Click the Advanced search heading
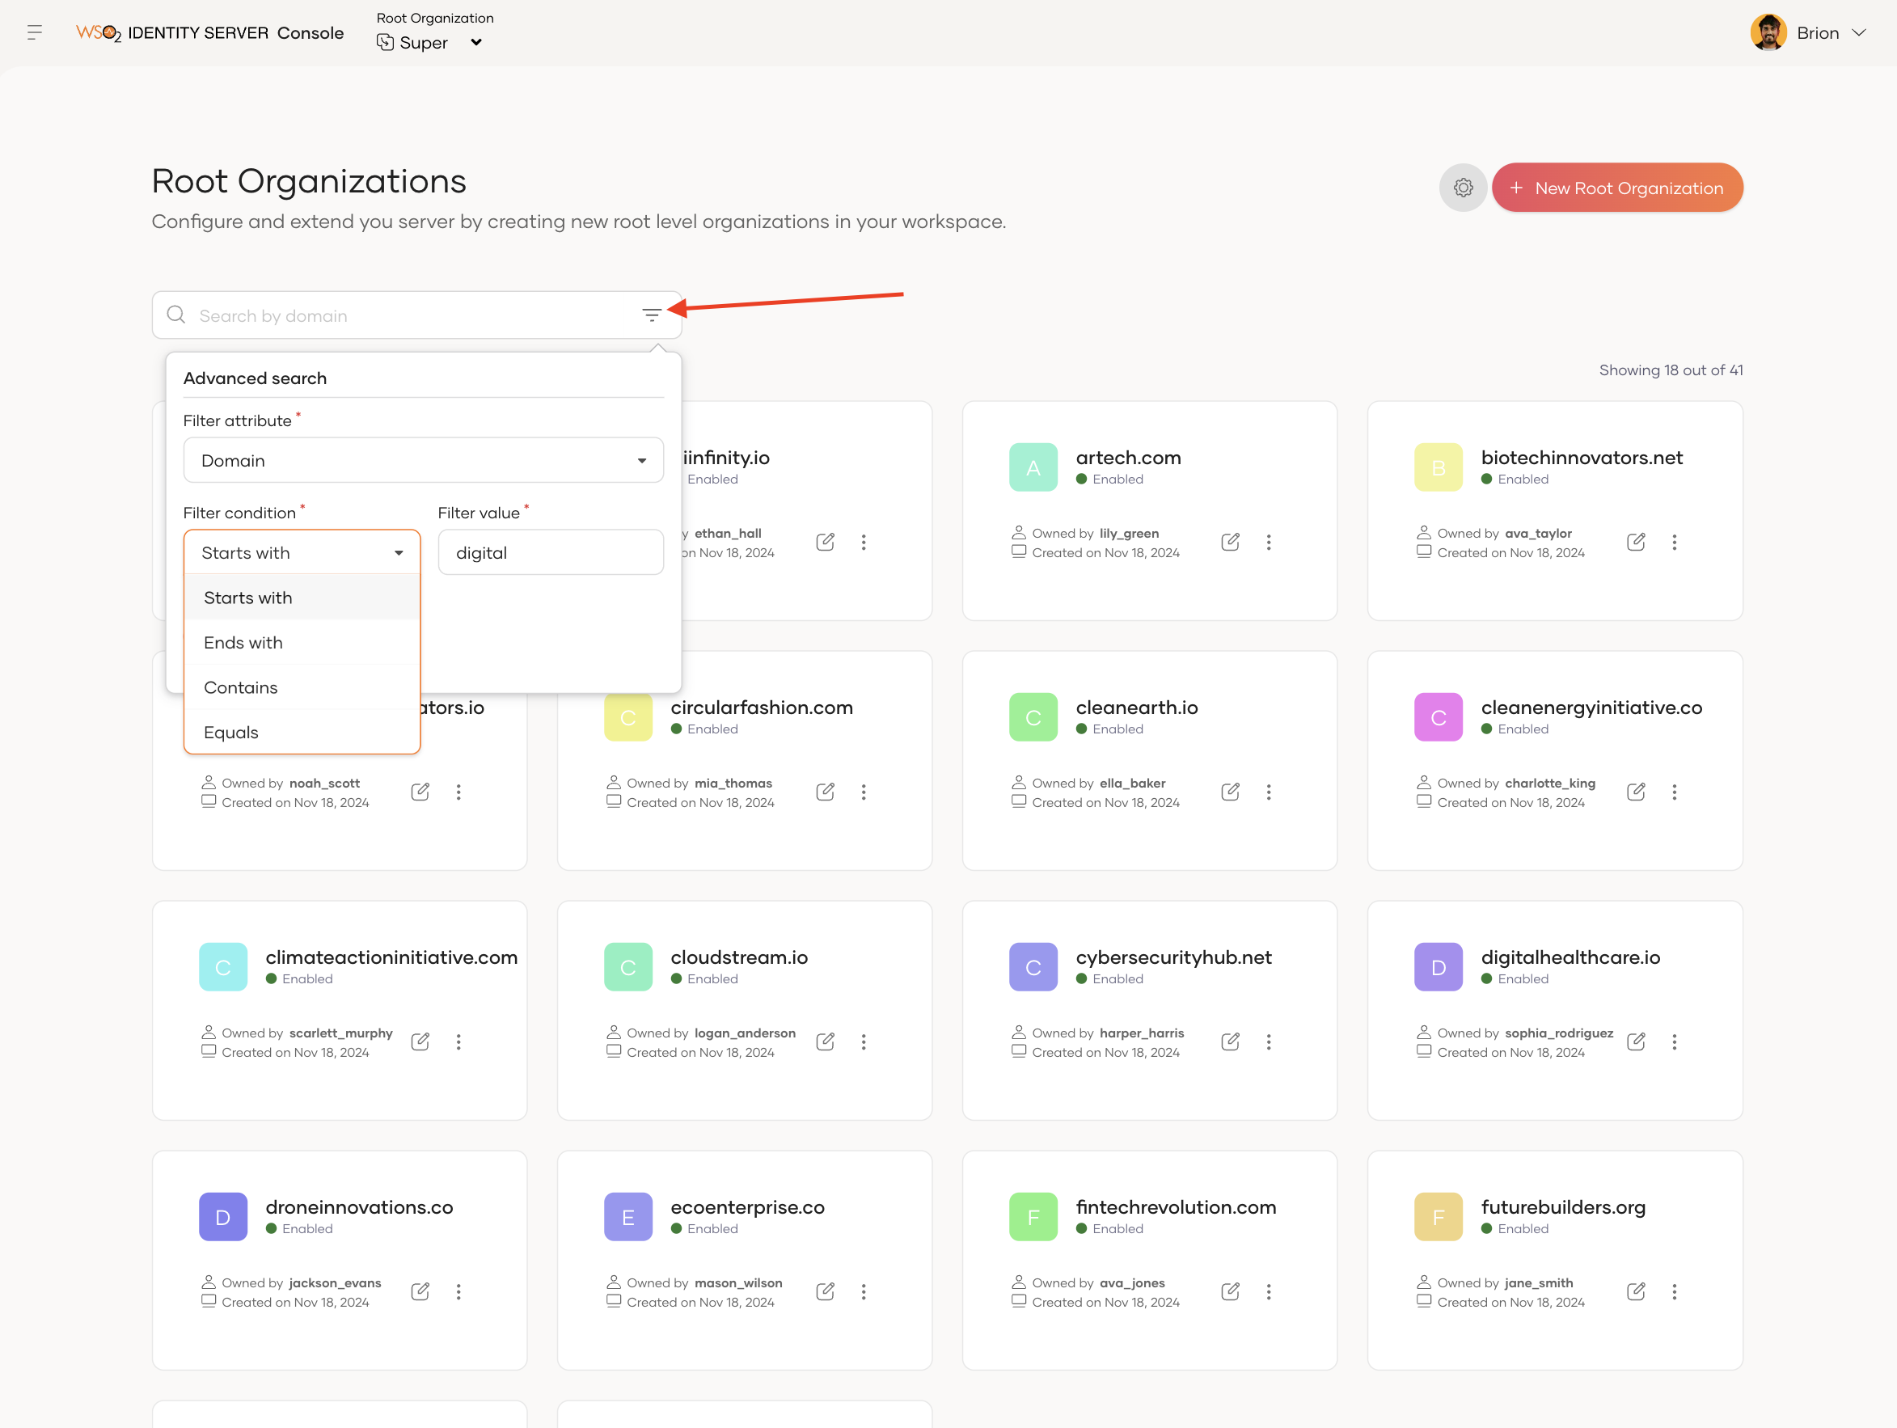This screenshot has height=1428, width=1897. 255,378
